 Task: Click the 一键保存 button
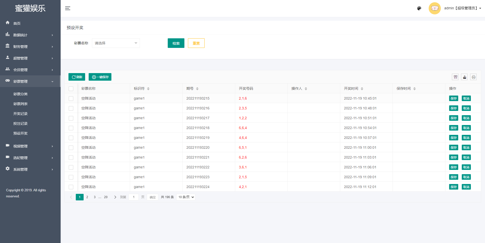click(100, 77)
